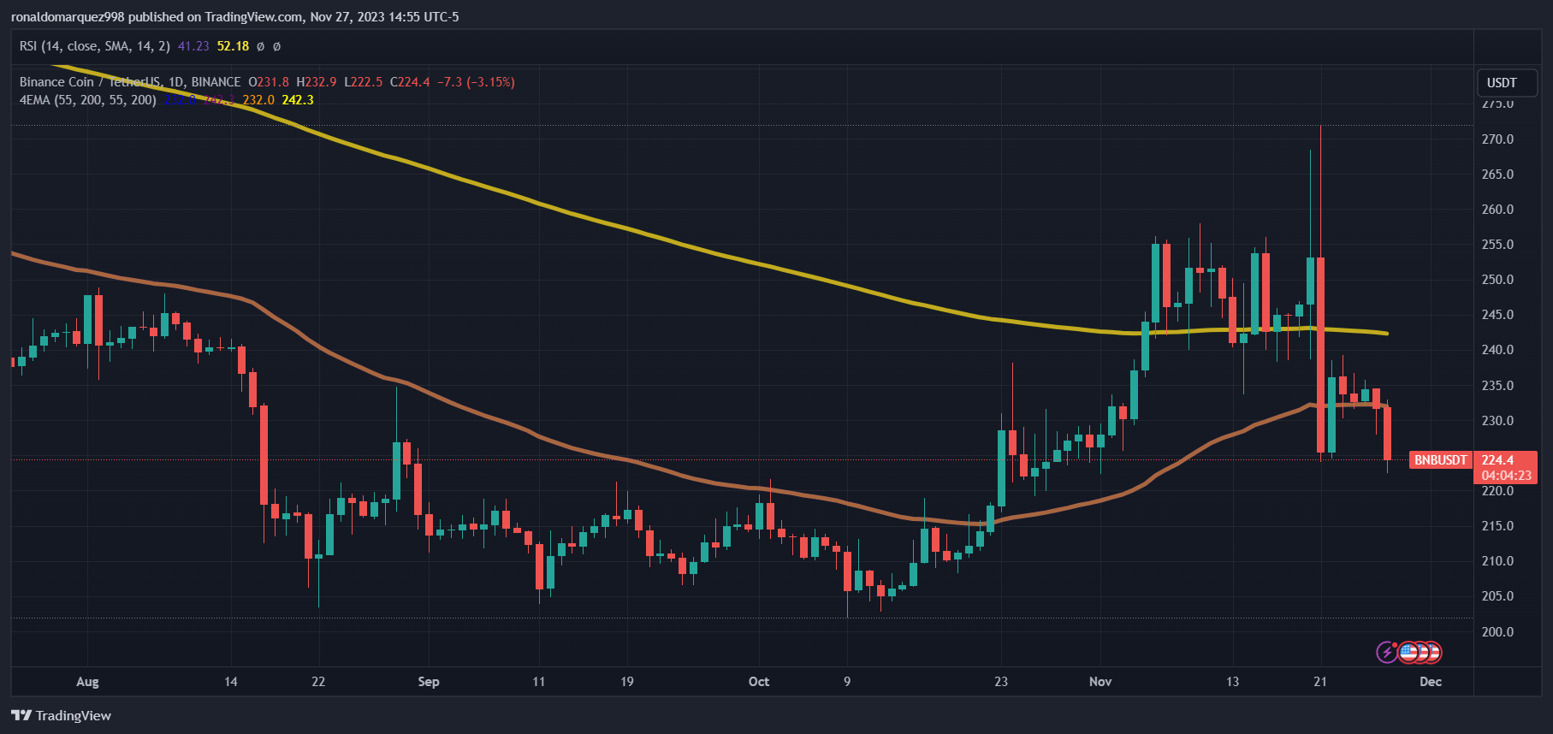Click the Binance Coin / TetherUS symbol title
Screen dimensions: 1553x734
(90, 82)
